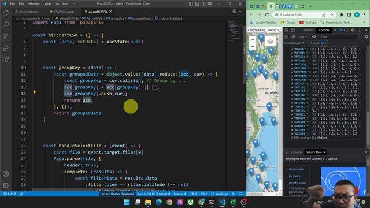
Task: Split the VS Code editor to the right
Action: [234, 12]
